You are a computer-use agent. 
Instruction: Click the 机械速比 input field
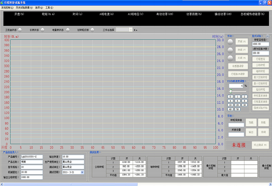pos(32,172)
